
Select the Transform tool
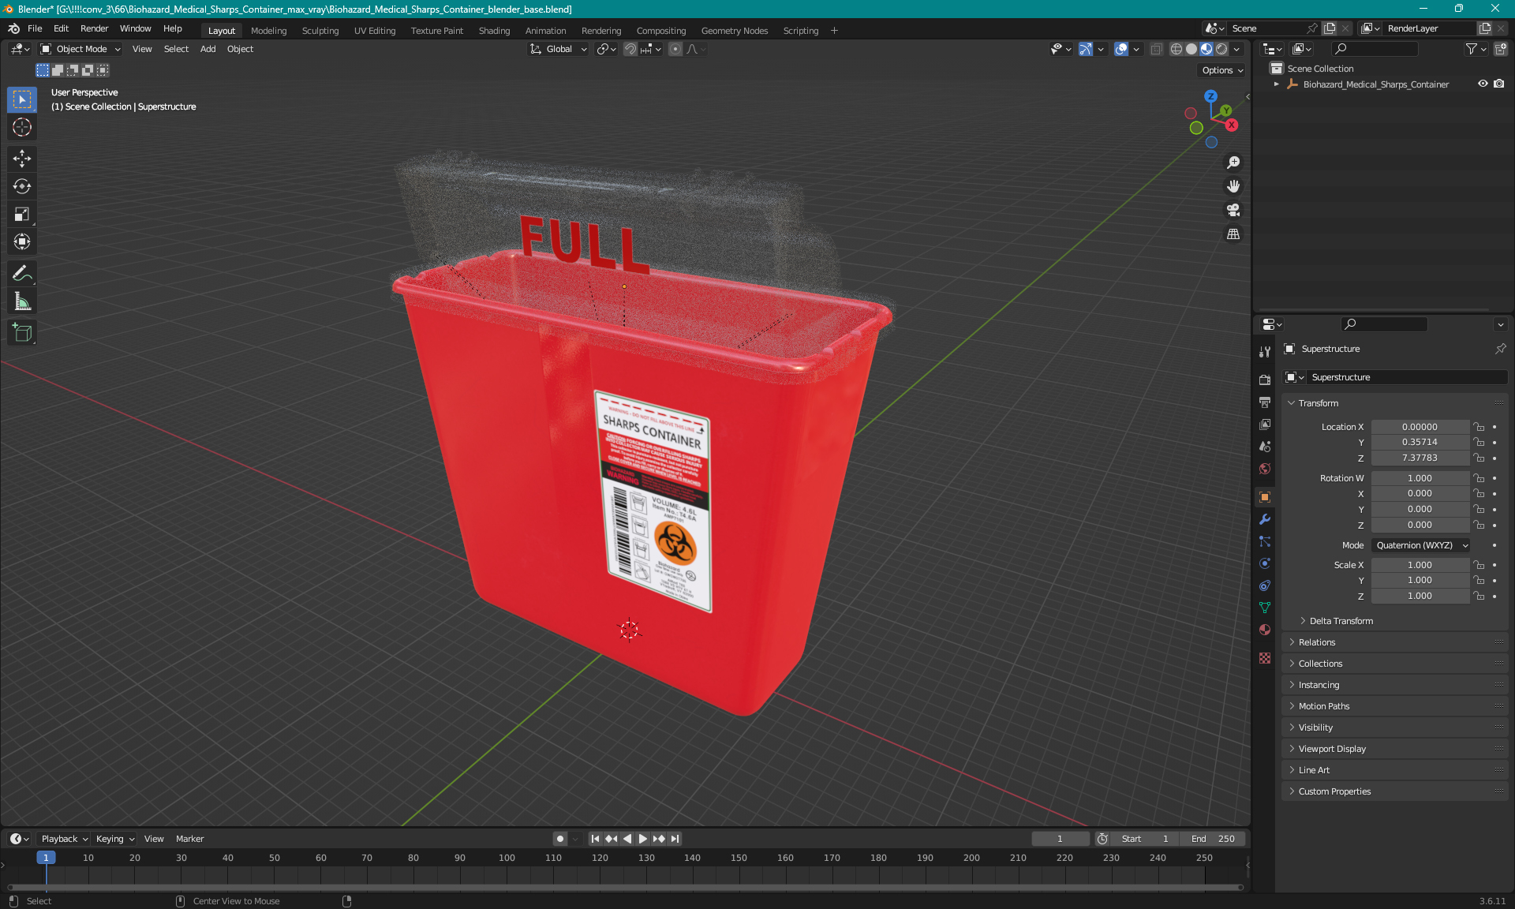[22, 241]
